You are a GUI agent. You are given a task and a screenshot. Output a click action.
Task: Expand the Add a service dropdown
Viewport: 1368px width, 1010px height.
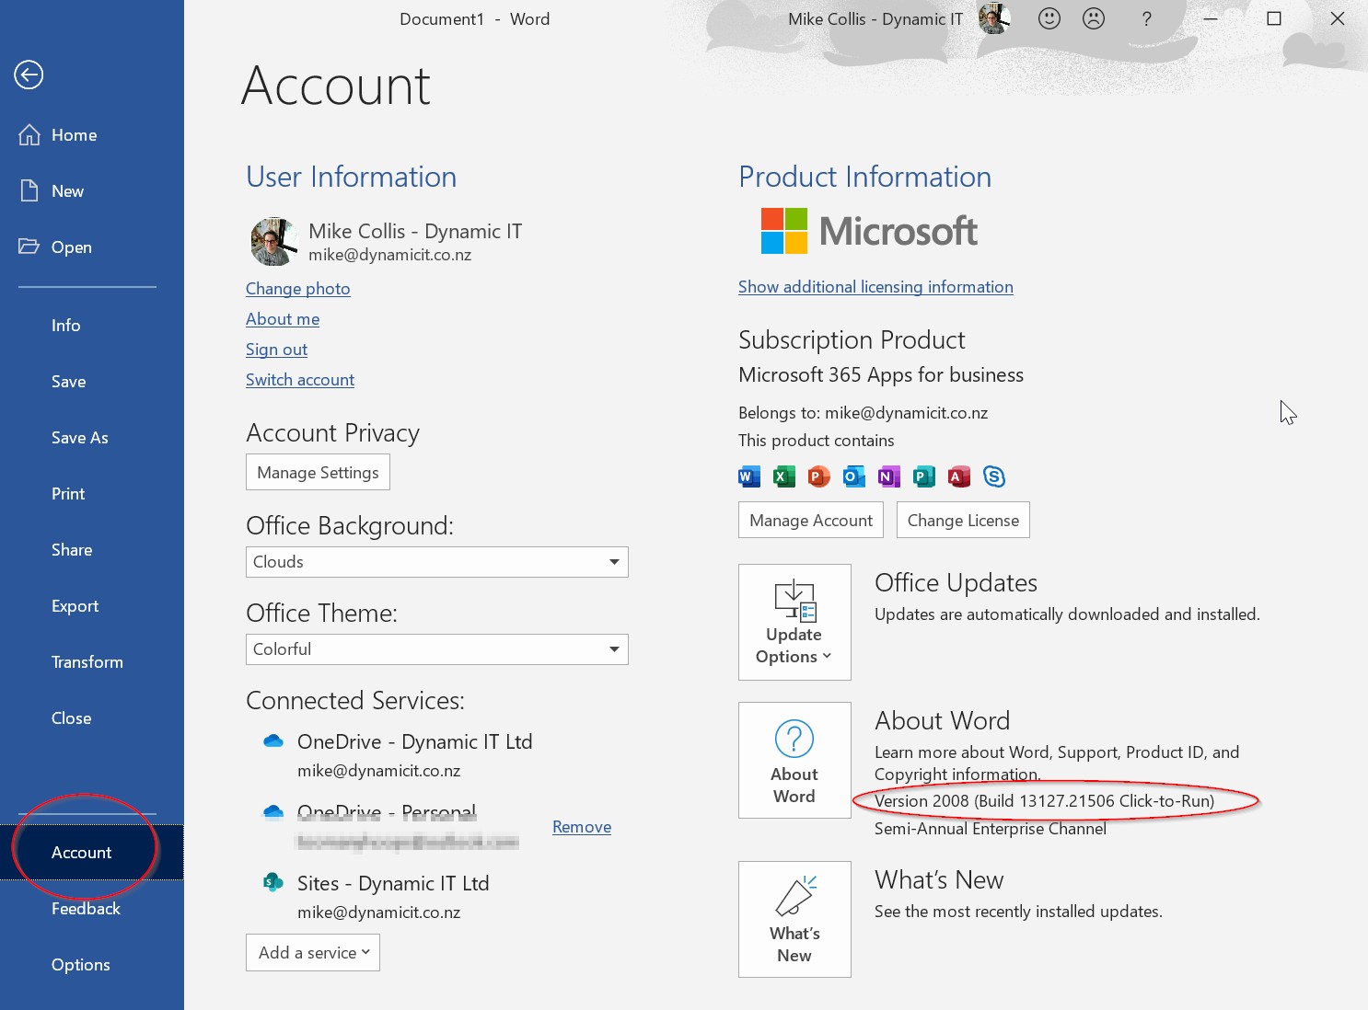tap(313, 953)
